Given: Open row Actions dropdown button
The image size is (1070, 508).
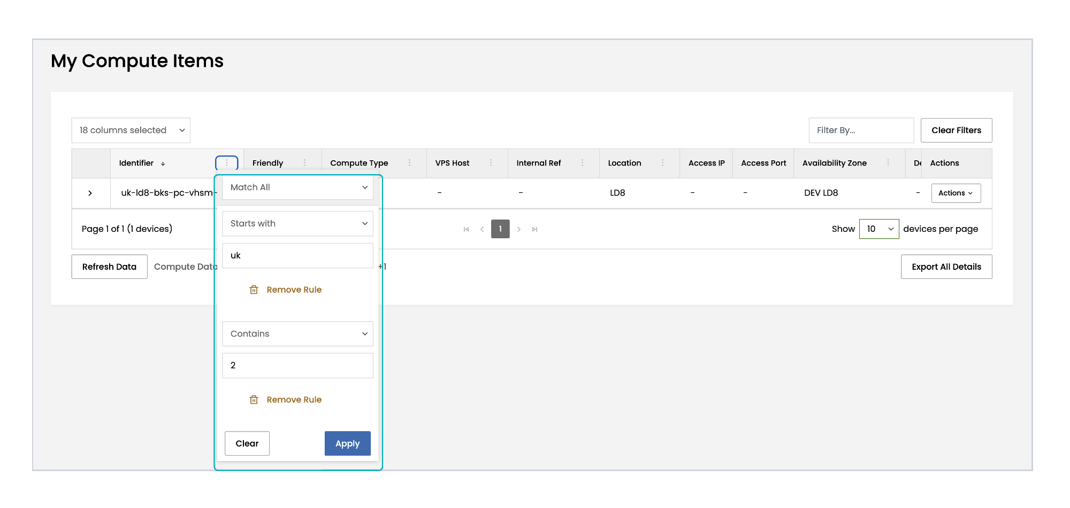Looking at the screenshot, I should tap(956, 193).
